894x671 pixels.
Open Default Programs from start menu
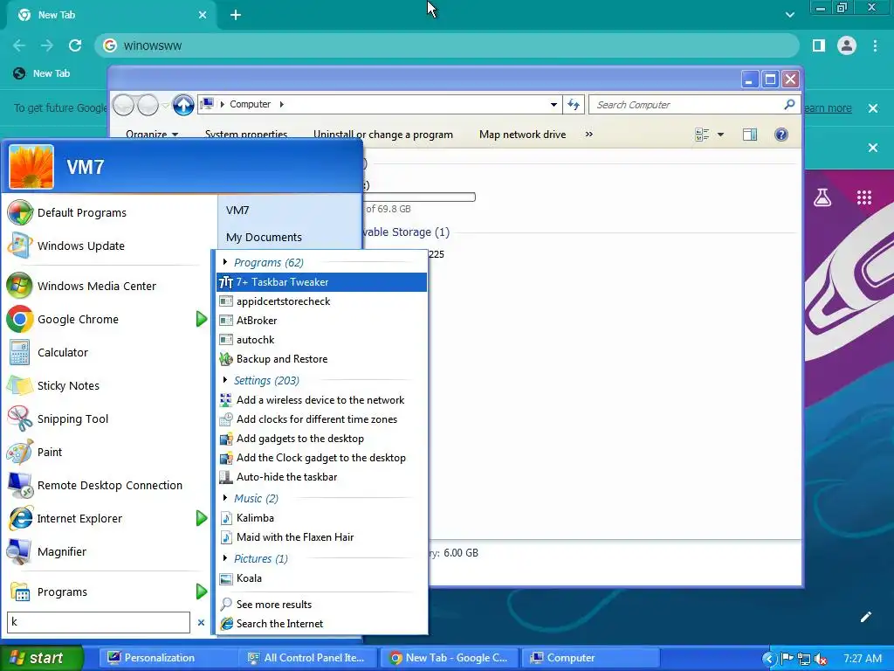[x=106, y=213]
